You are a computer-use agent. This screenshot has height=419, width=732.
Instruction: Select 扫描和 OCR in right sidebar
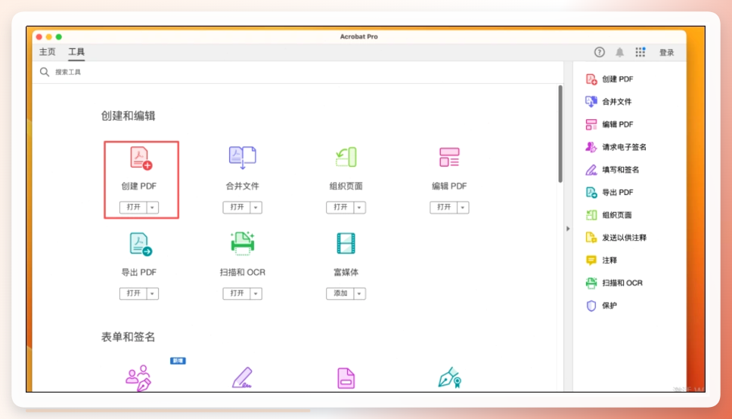tap(614, 283)
